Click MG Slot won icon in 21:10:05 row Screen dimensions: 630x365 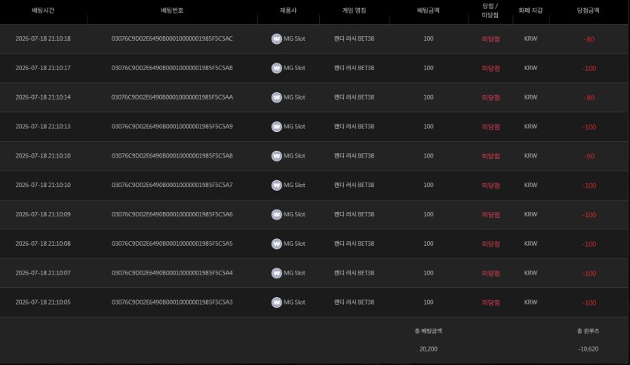276,302
